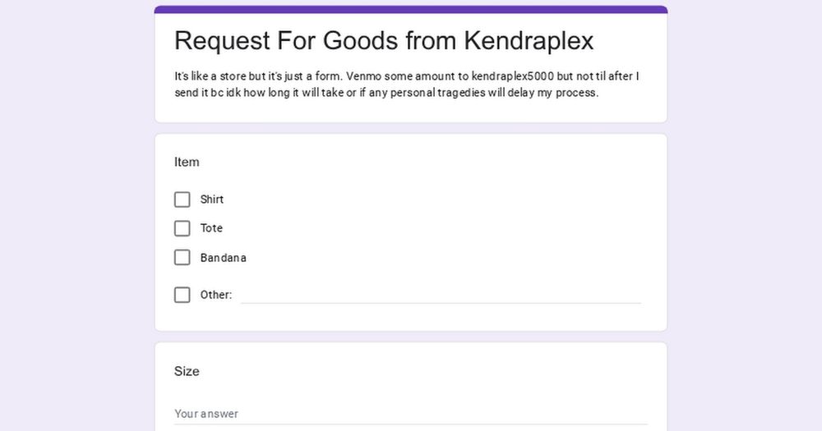
Task: Tick the Tote checkbox
Action: 182,228
